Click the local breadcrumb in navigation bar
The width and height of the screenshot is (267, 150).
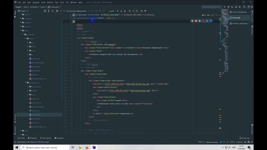(25, 7)
